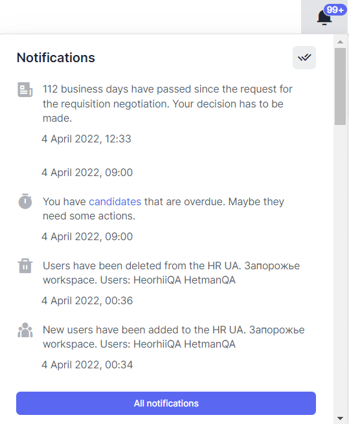Click the Notifications heading
This screenshot has height=424, width=349.
point(56,58)
